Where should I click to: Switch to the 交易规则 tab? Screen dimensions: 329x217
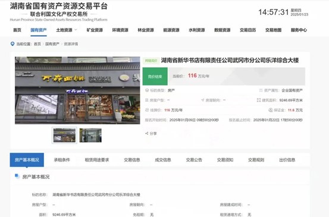coord(256,160)
